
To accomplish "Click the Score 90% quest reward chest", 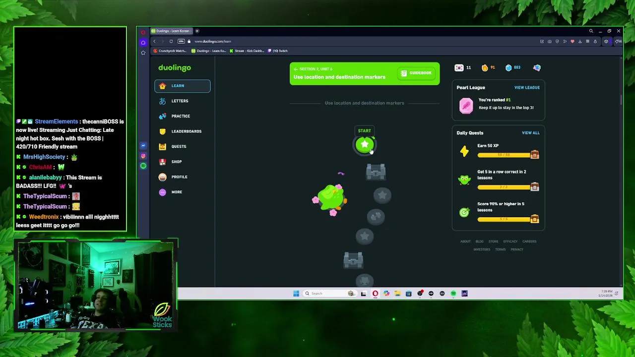I will pyautogui.click(x=534, y=219).
